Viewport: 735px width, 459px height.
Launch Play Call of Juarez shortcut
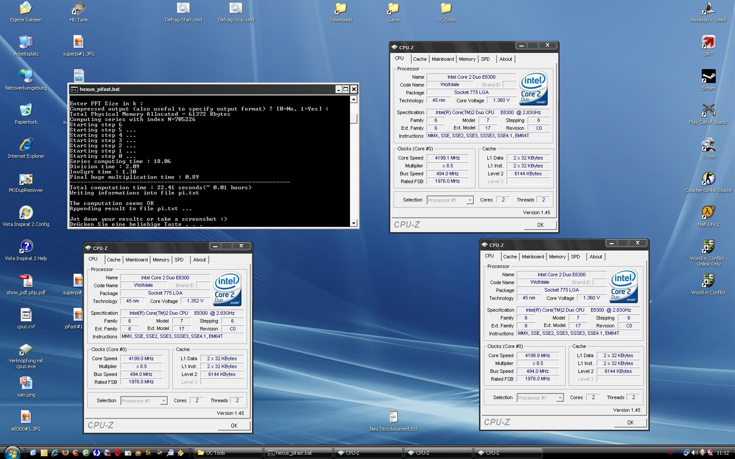tap(708, 114)
